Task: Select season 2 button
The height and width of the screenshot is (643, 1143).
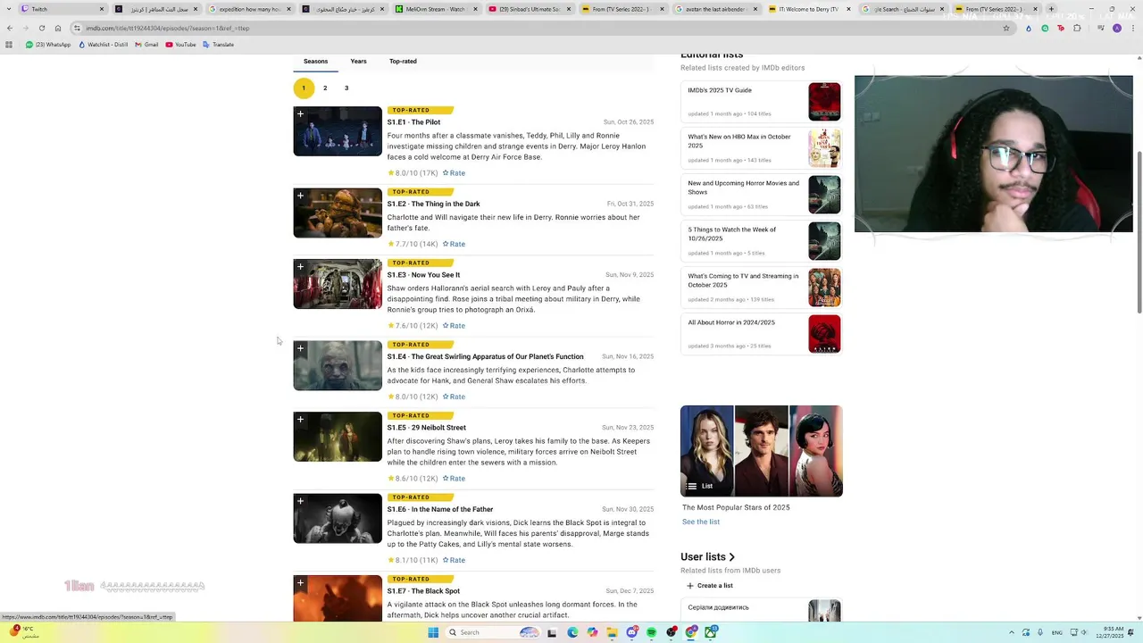Action: (325, 88)
